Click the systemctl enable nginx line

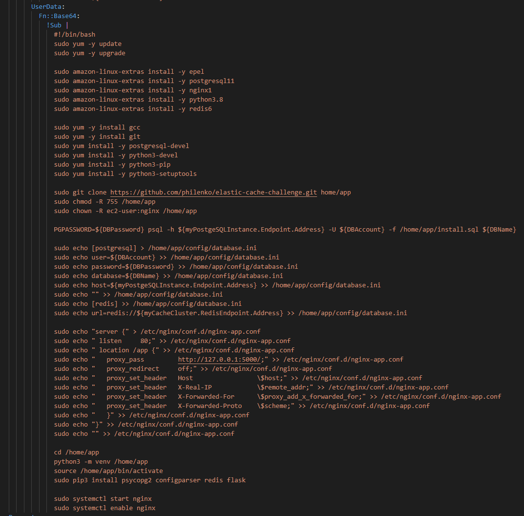click(x=105, y=508)
